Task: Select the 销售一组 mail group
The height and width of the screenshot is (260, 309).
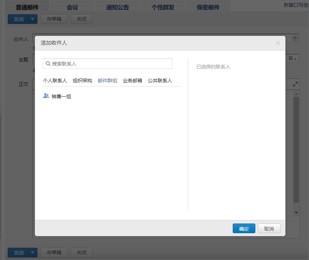Action: click(x=61, y=96)
